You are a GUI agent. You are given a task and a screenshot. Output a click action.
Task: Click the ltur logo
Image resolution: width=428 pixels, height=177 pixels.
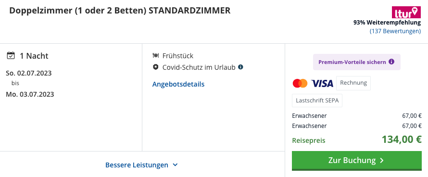[x=406, y=13]
